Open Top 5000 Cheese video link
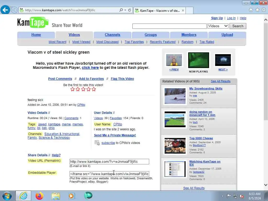 pos(201,138)
